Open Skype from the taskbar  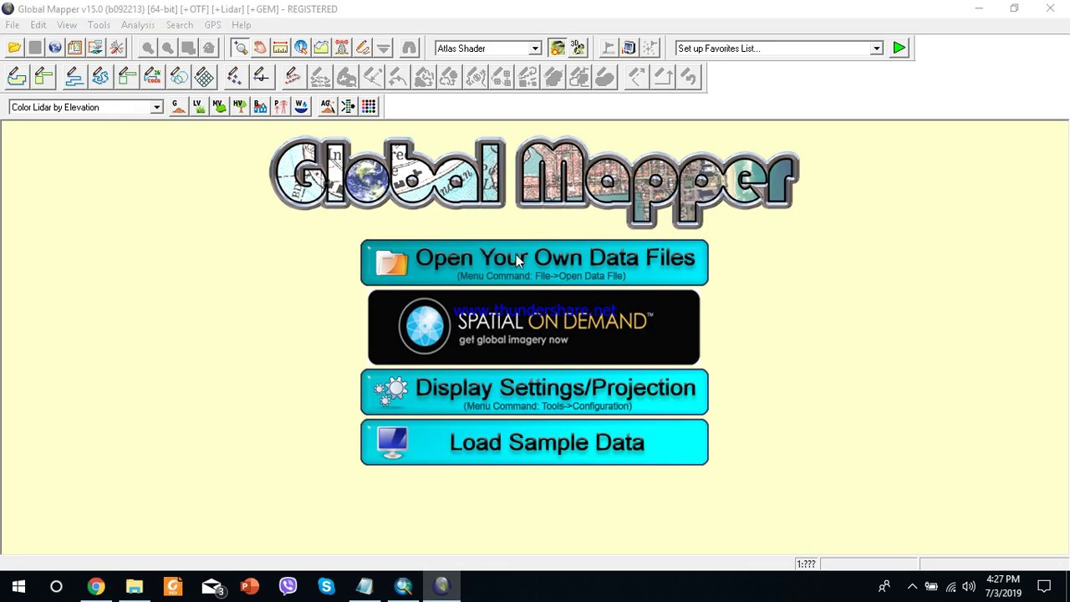326,586
